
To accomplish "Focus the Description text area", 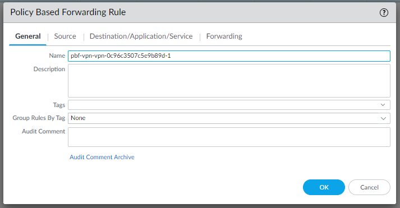I will pos(229,81).
